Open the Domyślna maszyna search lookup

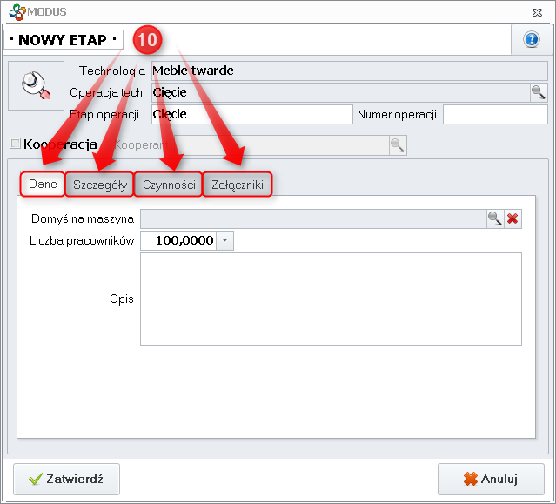(x=494, y=218)
